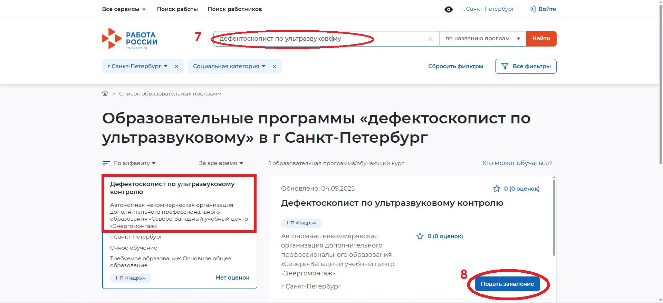
Task: Click the star rating icon beside program date
Action: click(497, 189)
